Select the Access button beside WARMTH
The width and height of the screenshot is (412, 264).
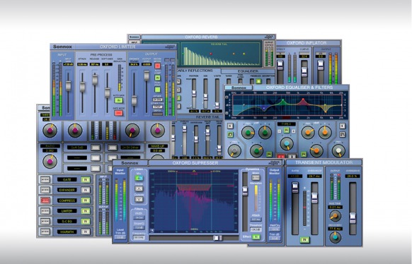(45, 232)
